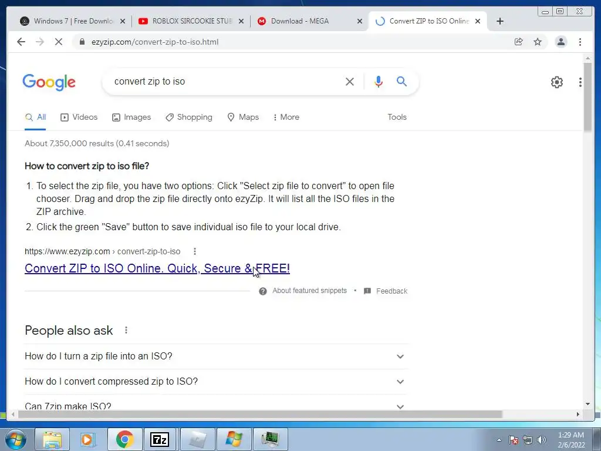Open a new tab with the plus button

500,21
